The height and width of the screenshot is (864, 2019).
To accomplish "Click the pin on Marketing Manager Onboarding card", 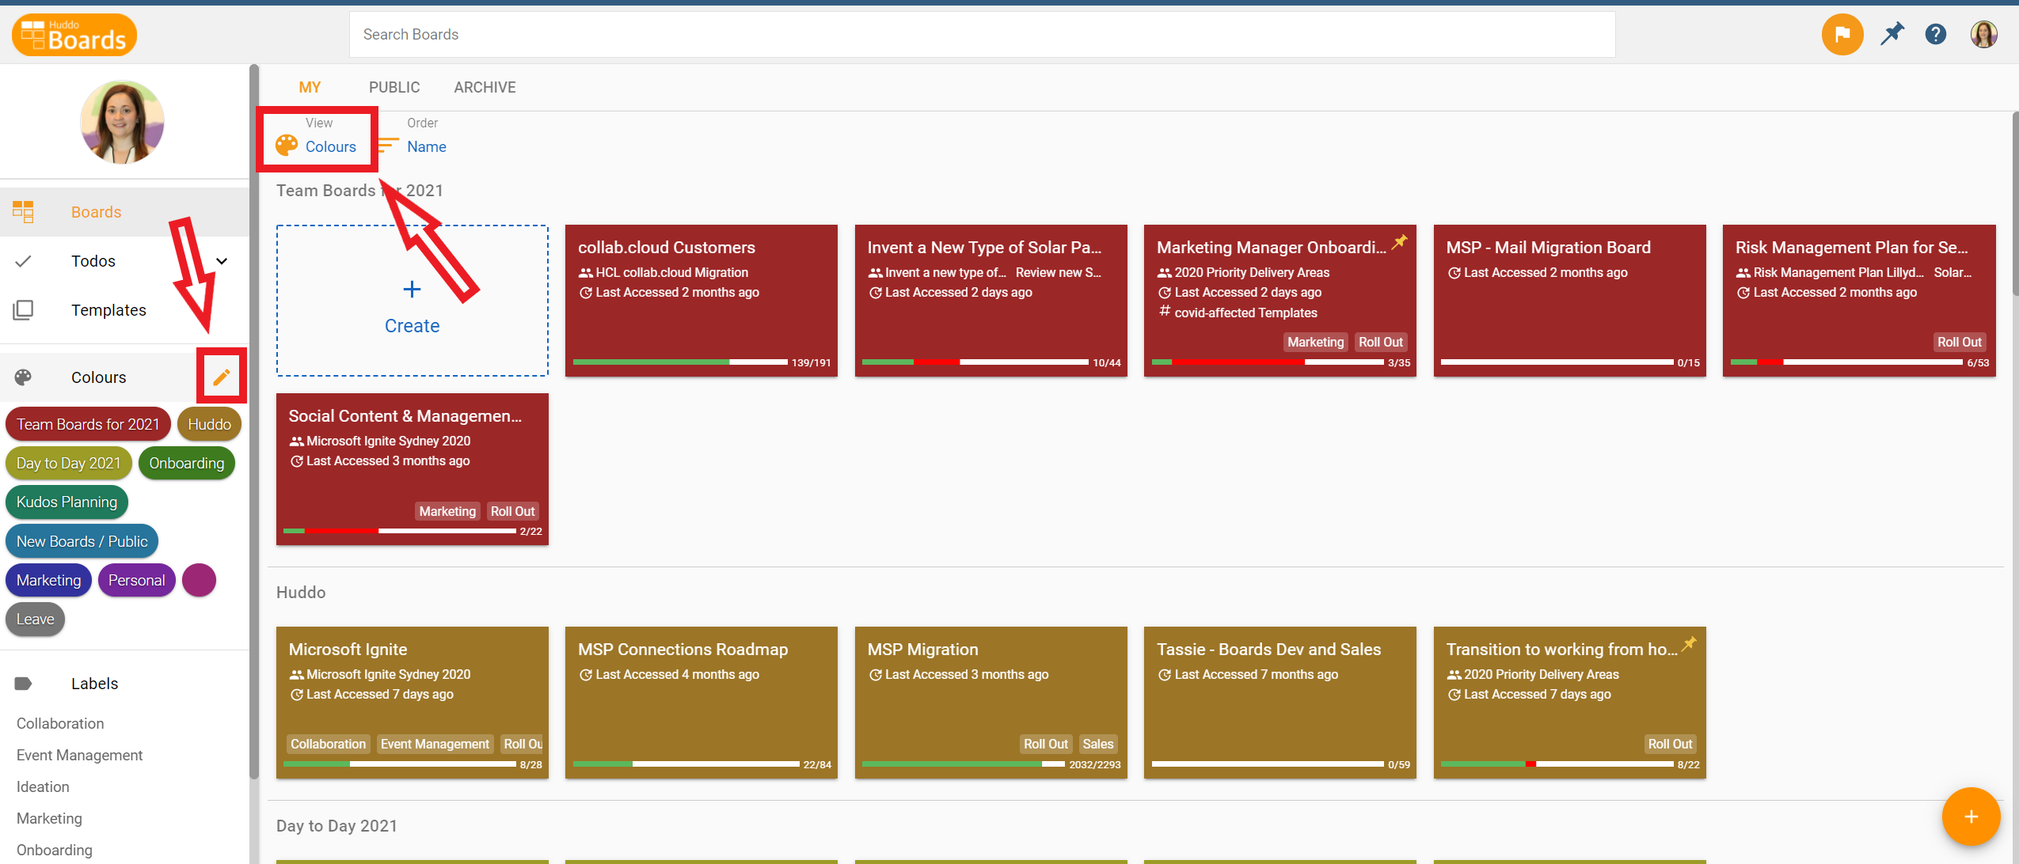I will tap(1399, 242).
